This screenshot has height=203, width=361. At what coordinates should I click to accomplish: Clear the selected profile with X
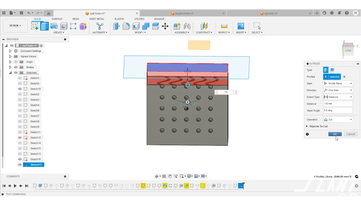344,77
